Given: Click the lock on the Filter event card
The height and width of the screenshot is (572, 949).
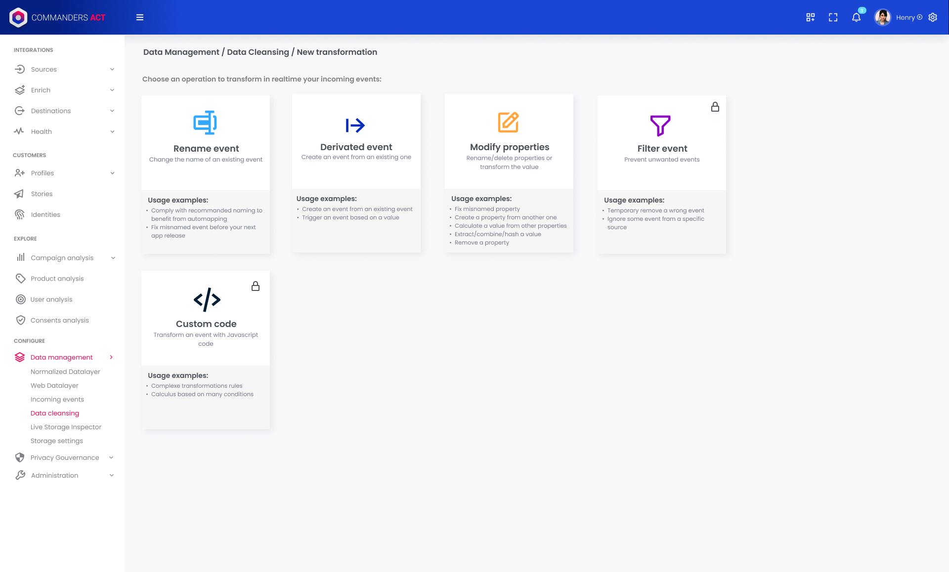Looking at the screenshot, I should (715, 107).
